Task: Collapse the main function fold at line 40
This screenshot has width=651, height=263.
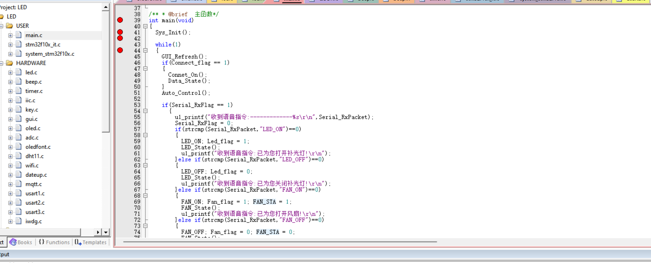Action: tap(145, 26)
